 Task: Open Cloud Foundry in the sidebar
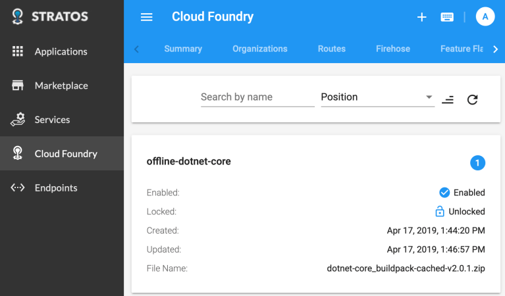(x=62, y=153)
